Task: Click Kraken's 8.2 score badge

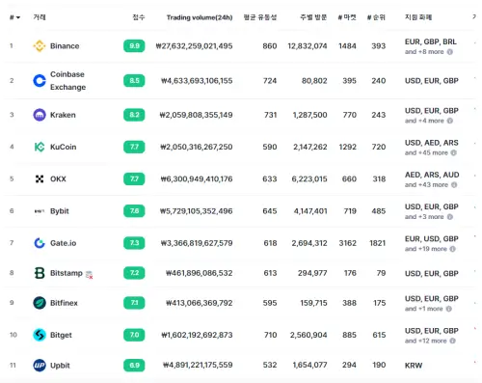Action: point(134,115)
